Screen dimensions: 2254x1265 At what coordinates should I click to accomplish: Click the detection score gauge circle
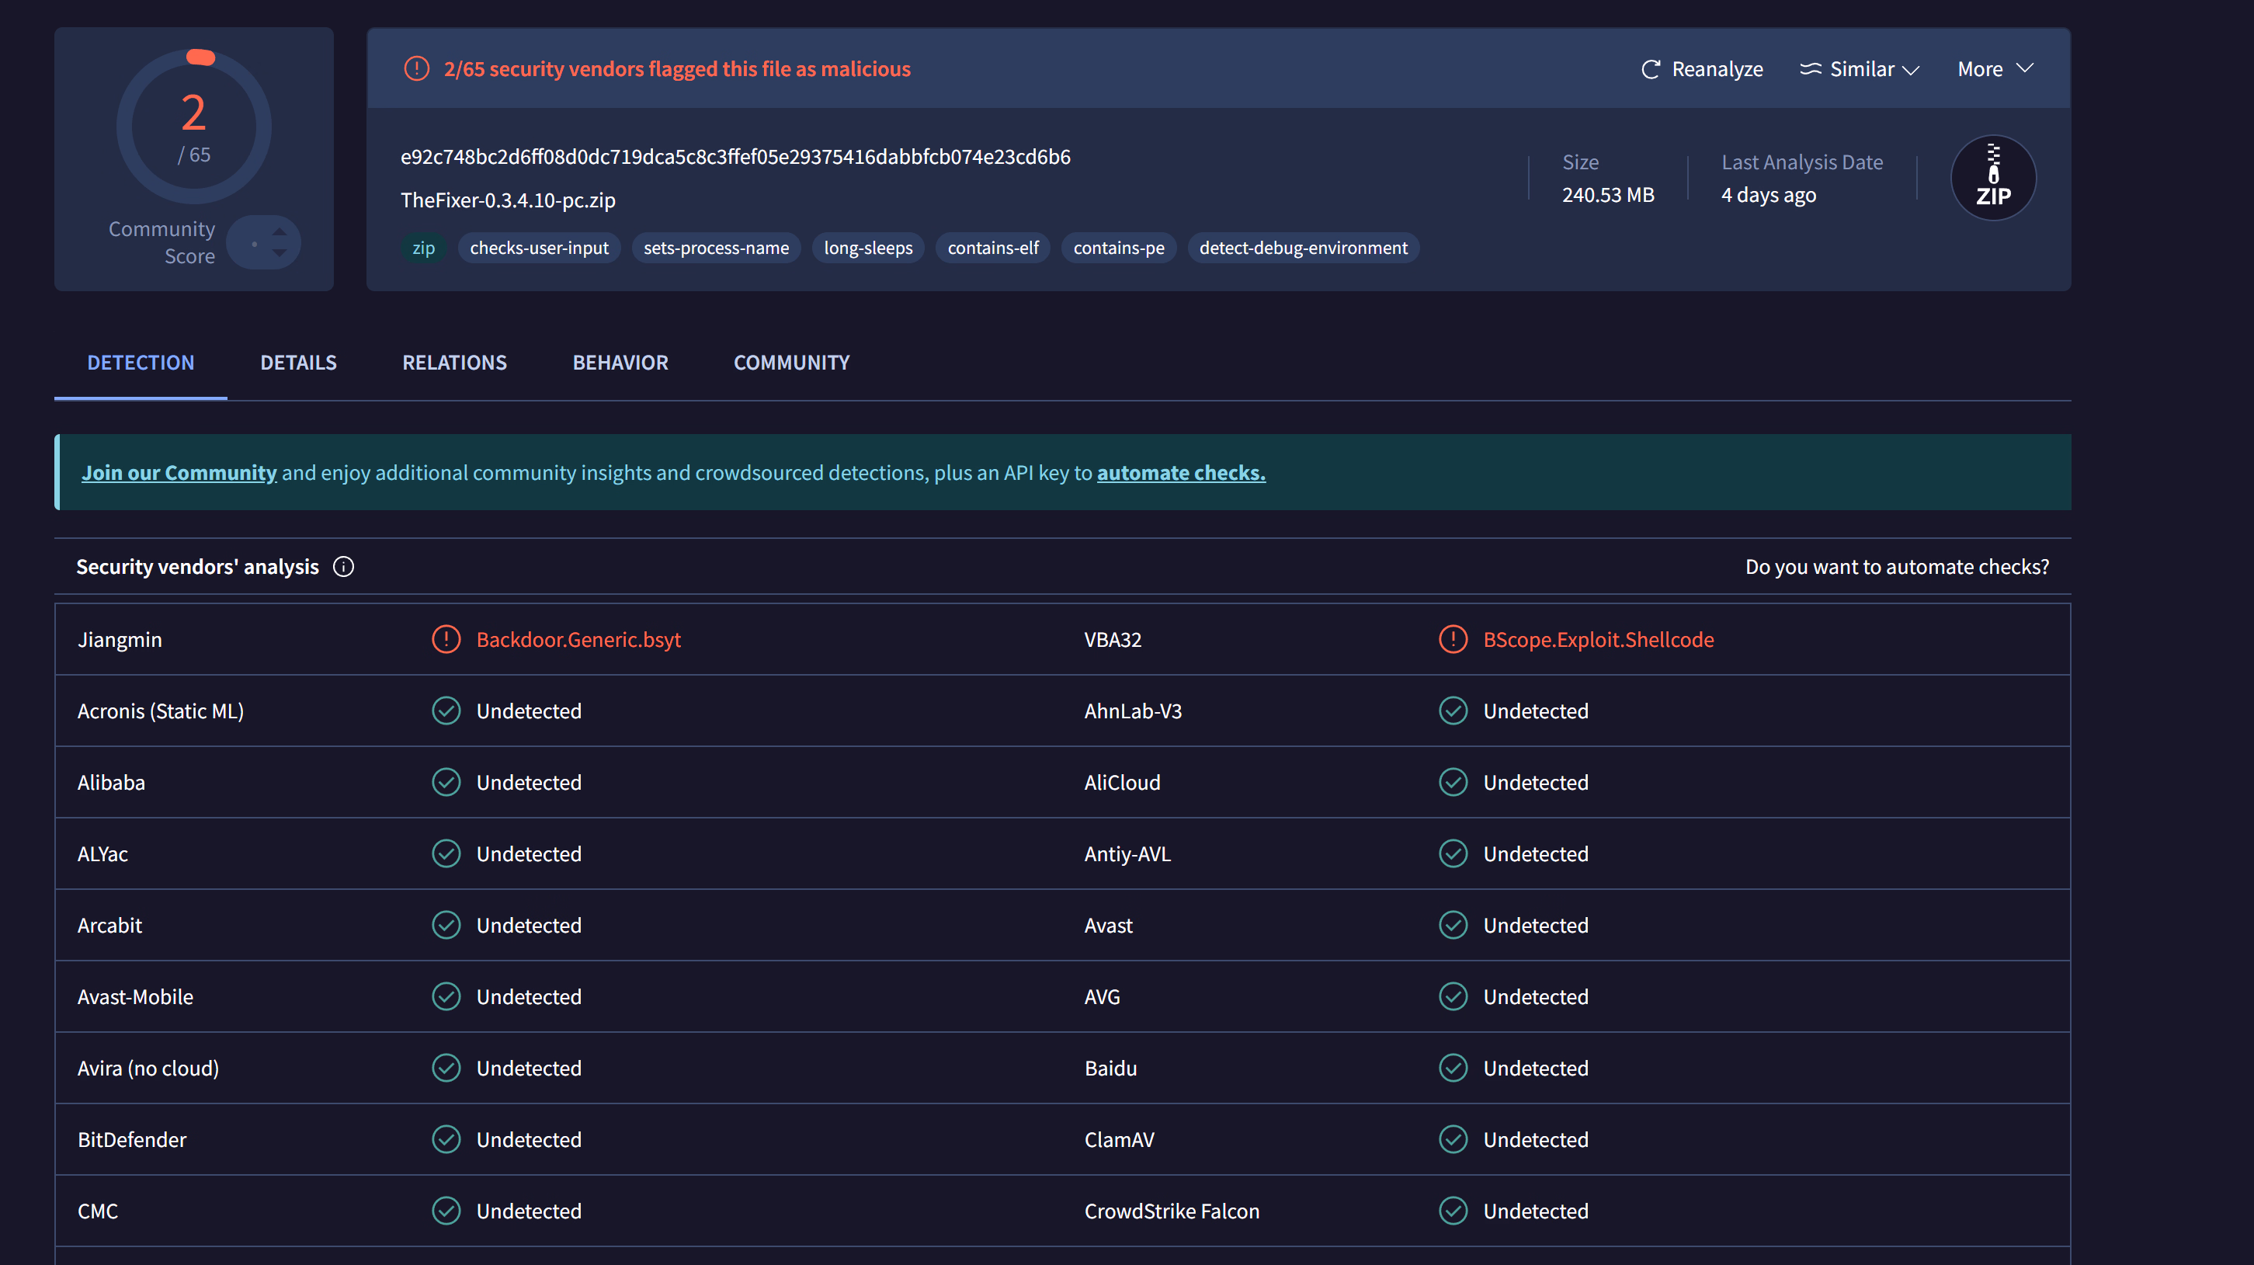point(193,127)
